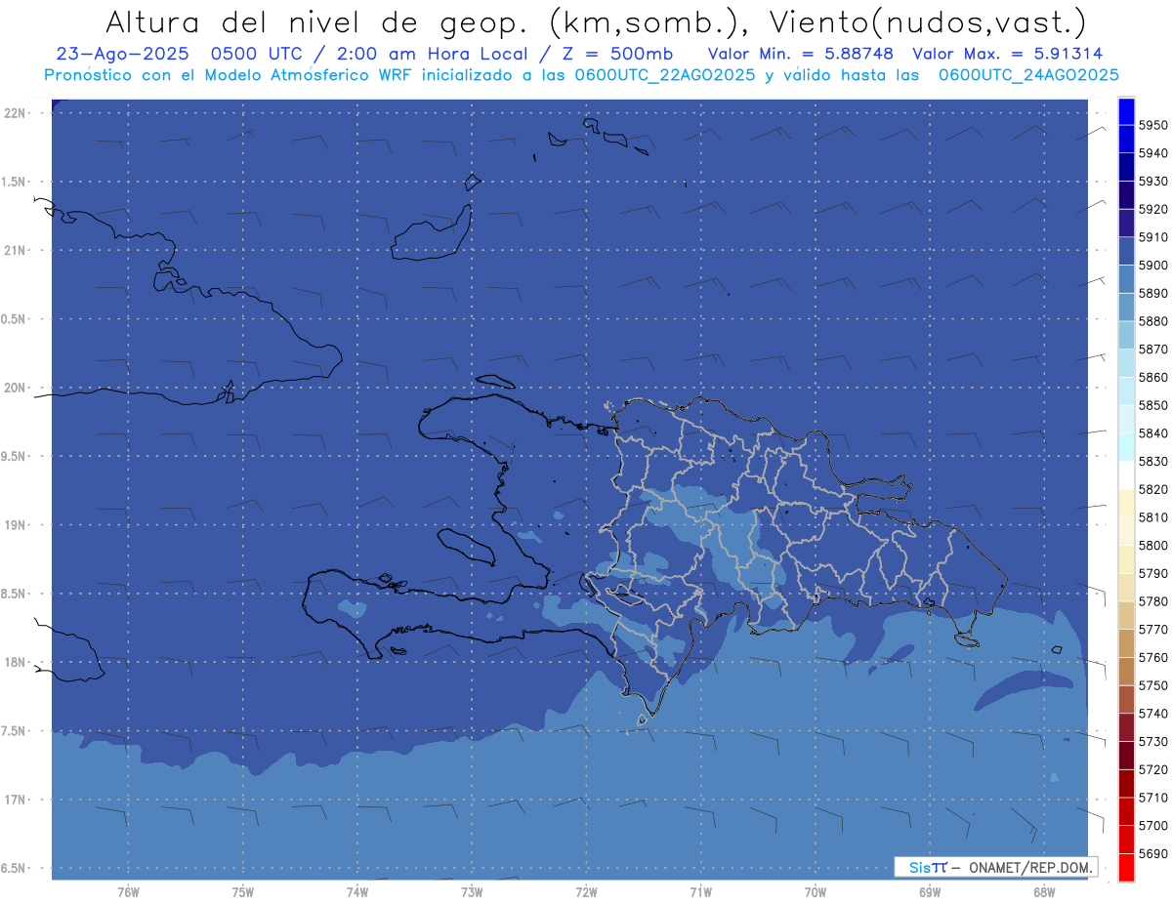
Task: Click the '7.5N' latitude label
Action: (x=14, y=731)
